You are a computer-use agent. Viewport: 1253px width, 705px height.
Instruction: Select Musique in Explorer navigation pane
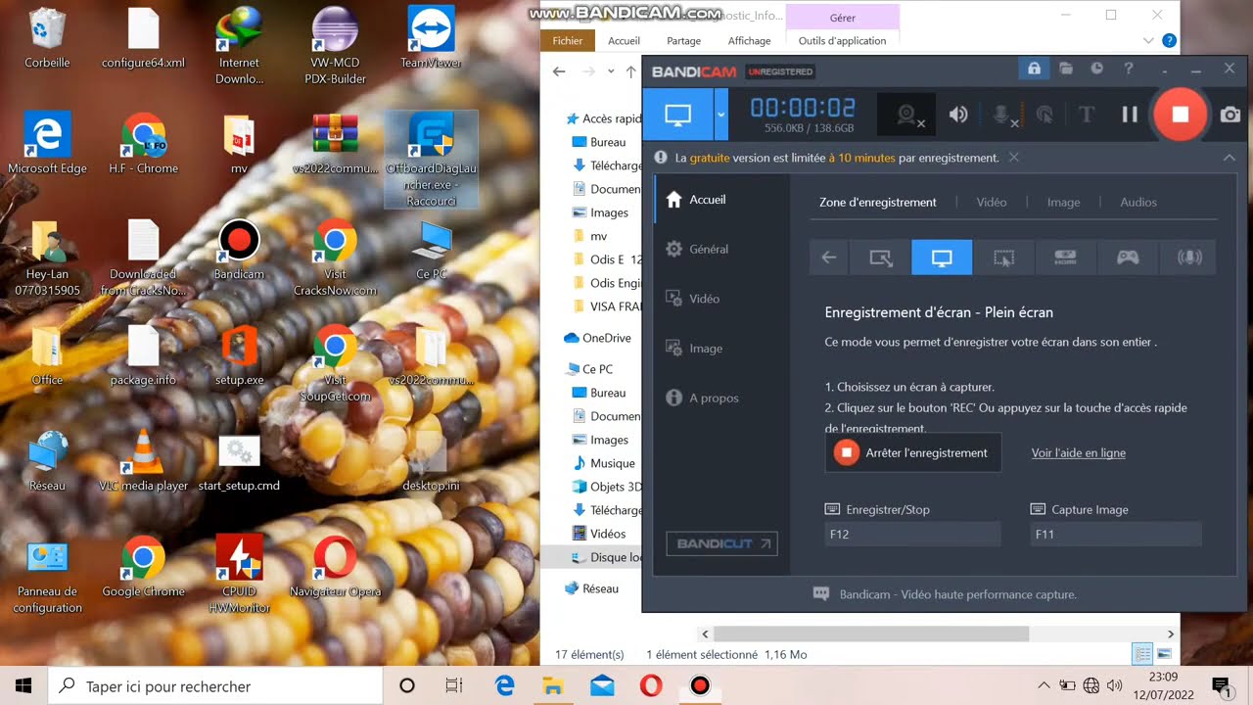point(604,463)
